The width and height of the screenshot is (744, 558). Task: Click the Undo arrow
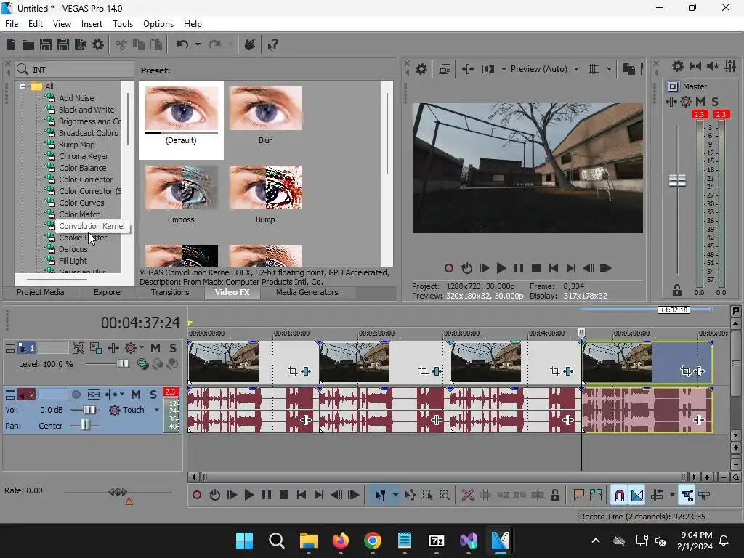(x=182, y=44)
